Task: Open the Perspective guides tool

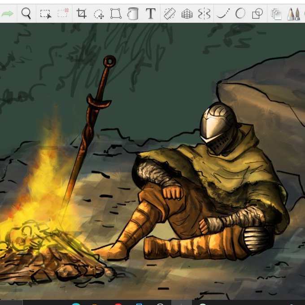Action: [187, 14]
